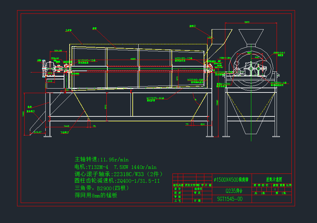Image resolution: width=317 pixels, height=223 pixels.
Task: Click the 调心滚子轴承 bearing spec line
Action: (x=119, y=174)
